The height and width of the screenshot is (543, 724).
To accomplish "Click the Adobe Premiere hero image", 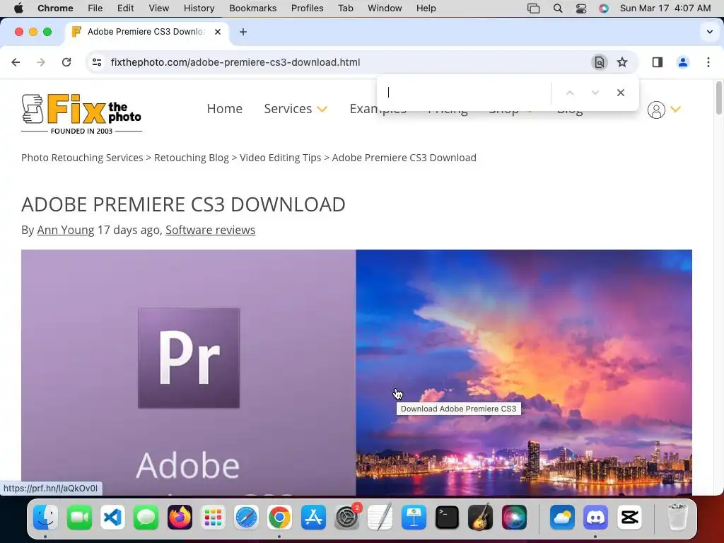I will pyautogui.click(x=356, y=372).
